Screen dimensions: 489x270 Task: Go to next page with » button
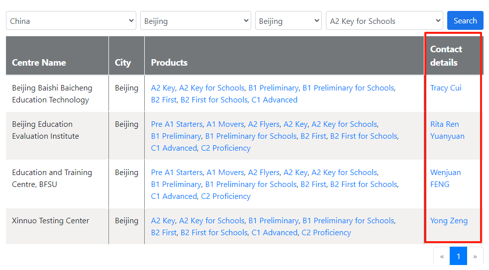[x=475, y=256]
